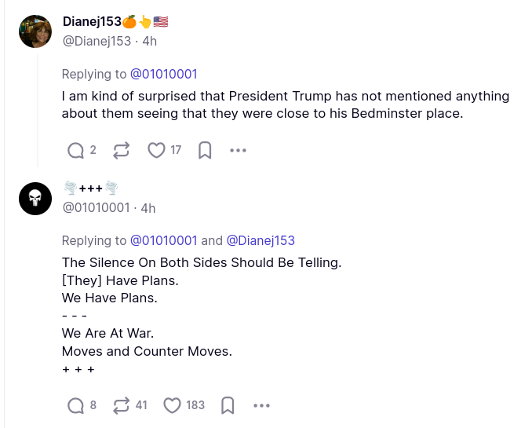Click the 41 reposts count
This screenshot has width=532, height=428.
[x=141, y=405]
